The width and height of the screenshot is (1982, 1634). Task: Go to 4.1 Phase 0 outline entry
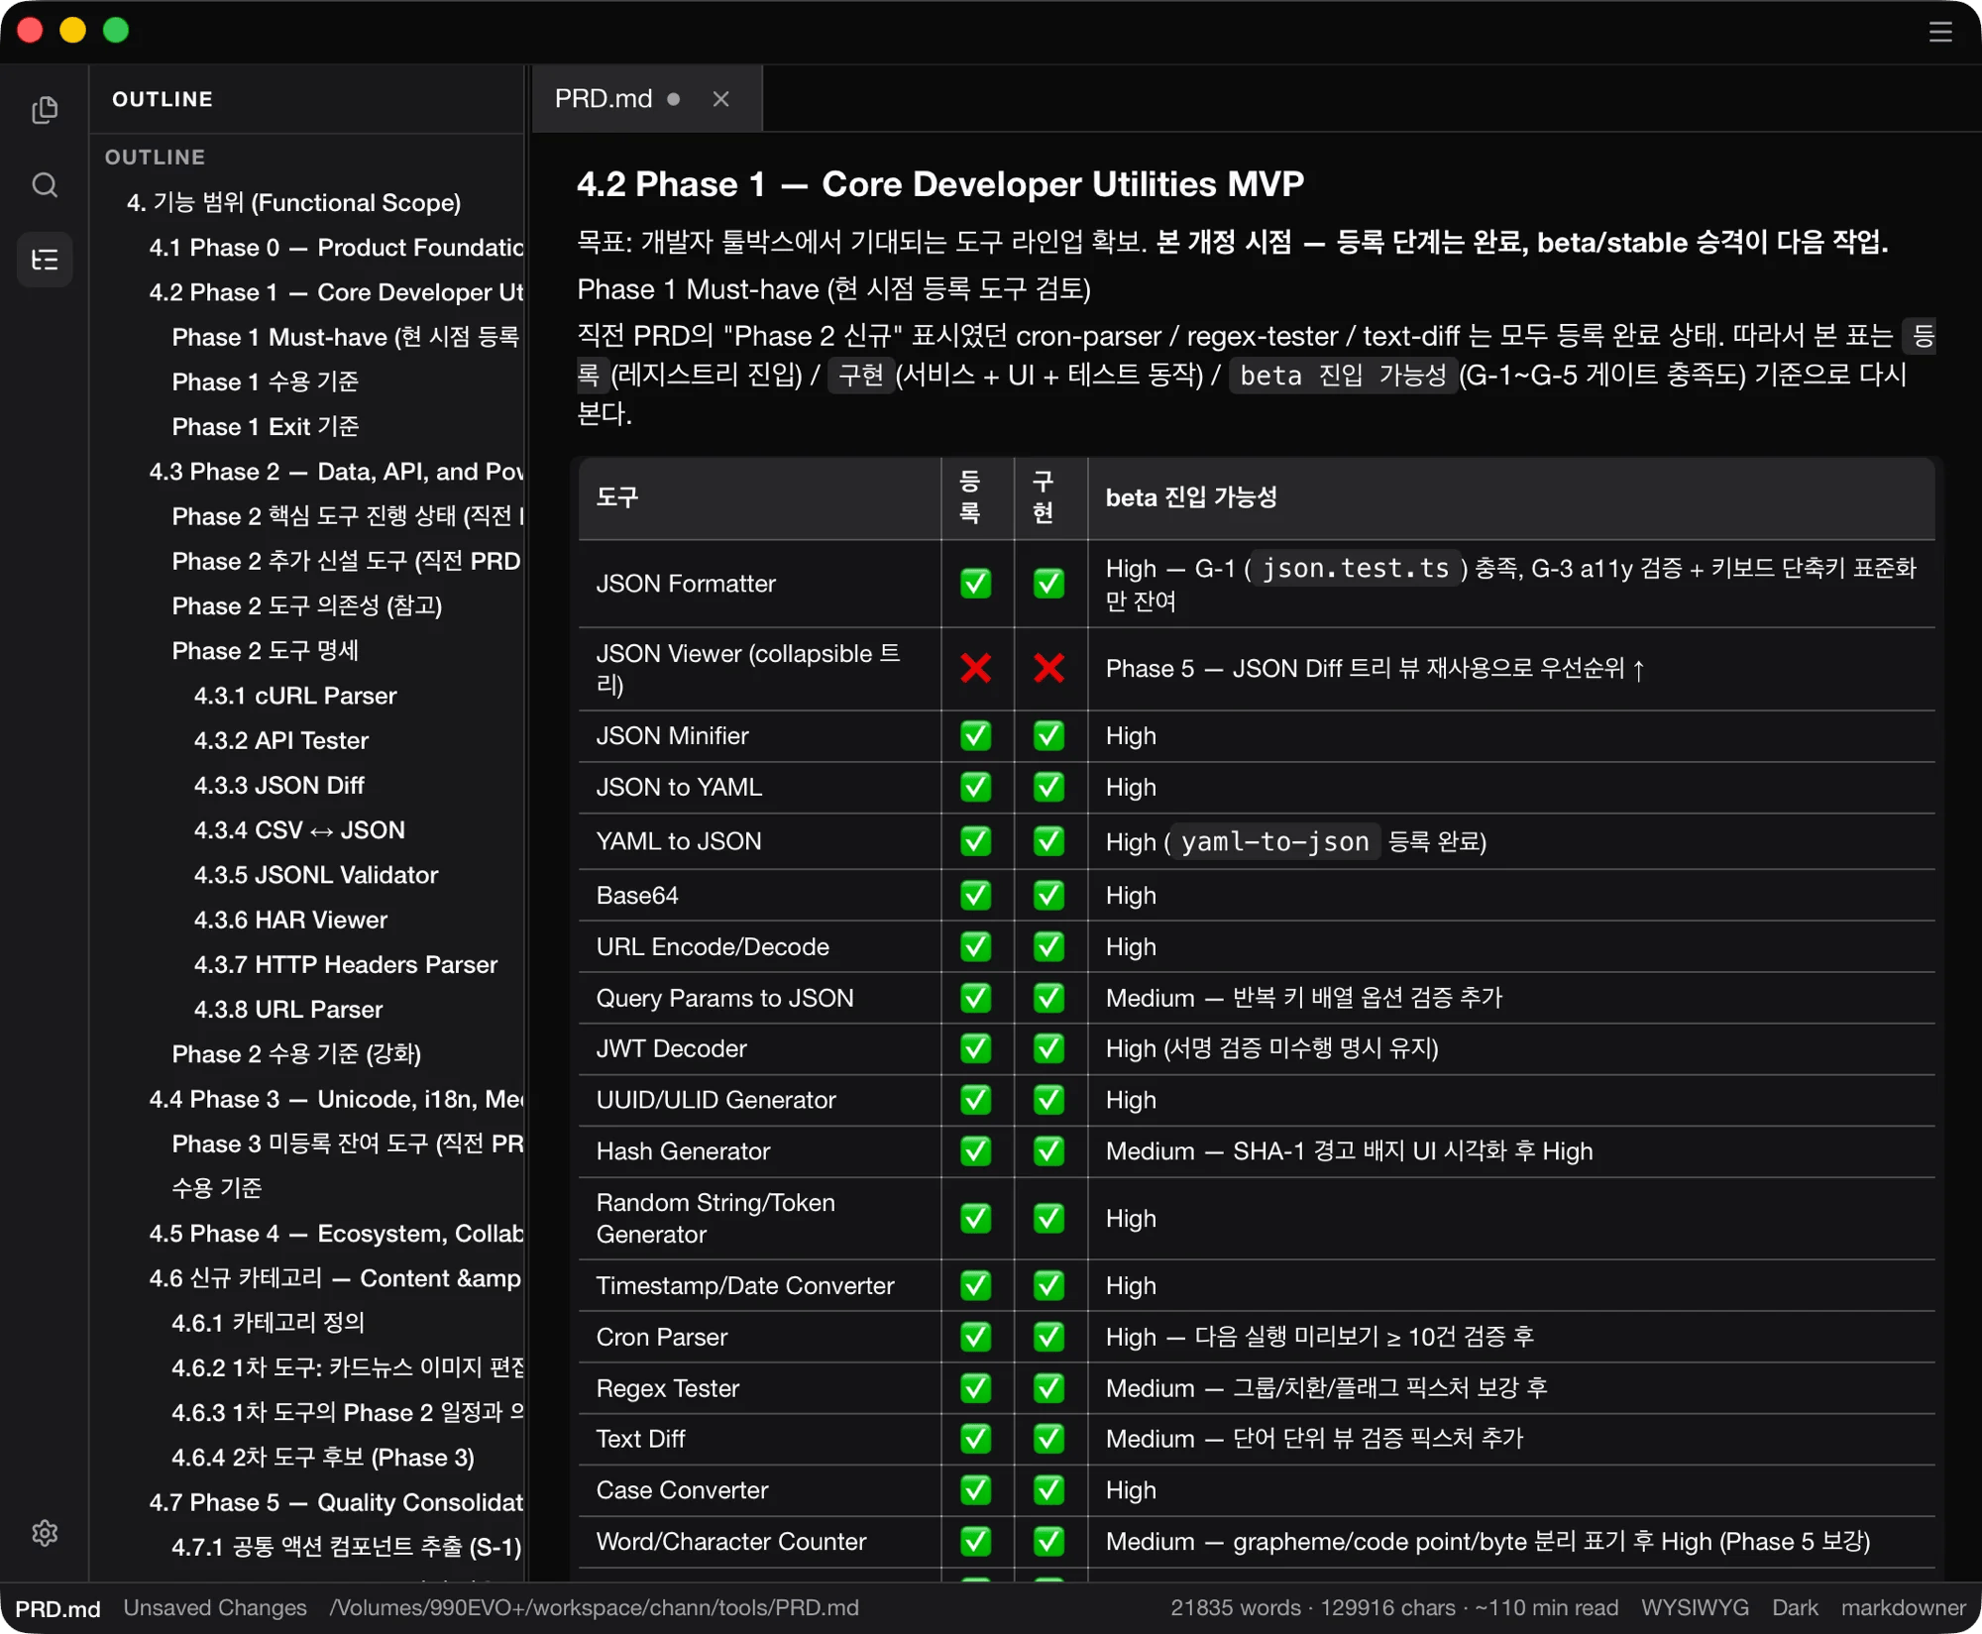(336, 247)
